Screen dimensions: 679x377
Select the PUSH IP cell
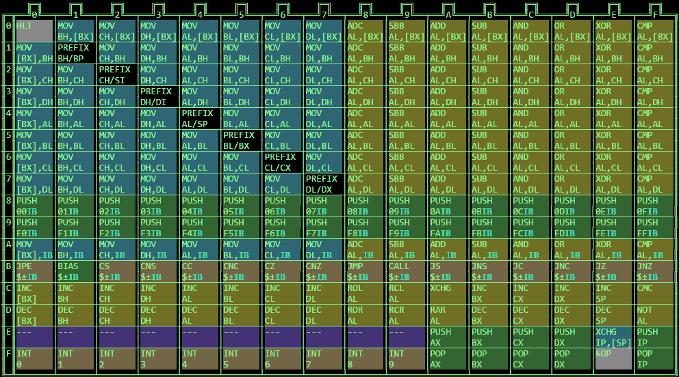coord(655,337)
